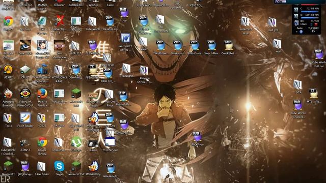Launch Mozilla Firefox
This screenshot has height=183, width=326.
point(42,94)
